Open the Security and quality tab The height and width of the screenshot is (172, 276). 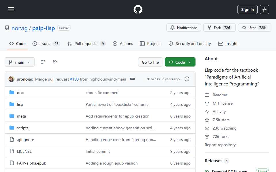tap(189, 44)
